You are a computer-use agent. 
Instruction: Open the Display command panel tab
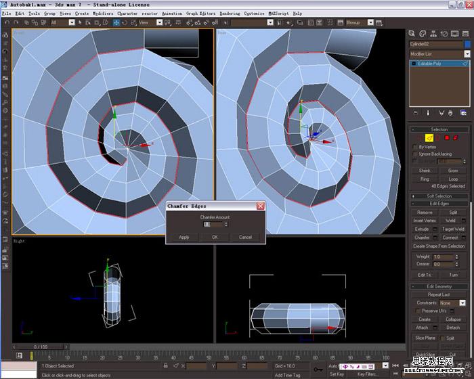coord(454,34)
